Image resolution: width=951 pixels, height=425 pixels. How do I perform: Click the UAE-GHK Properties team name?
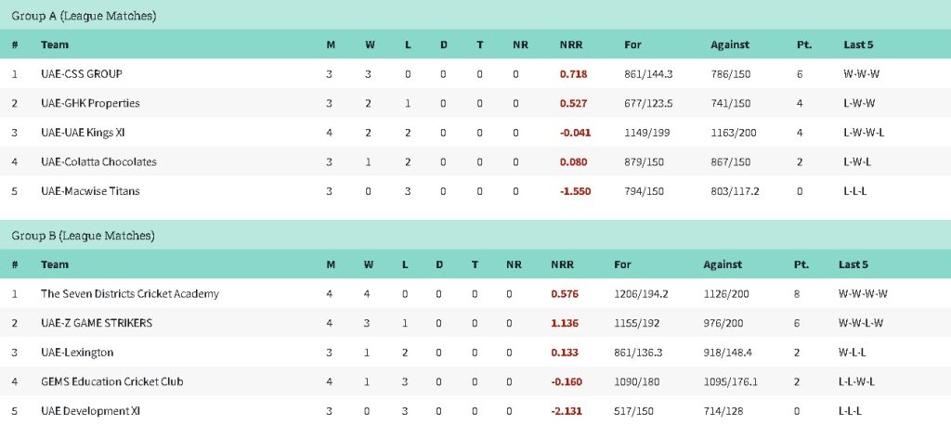click(90, 103)
